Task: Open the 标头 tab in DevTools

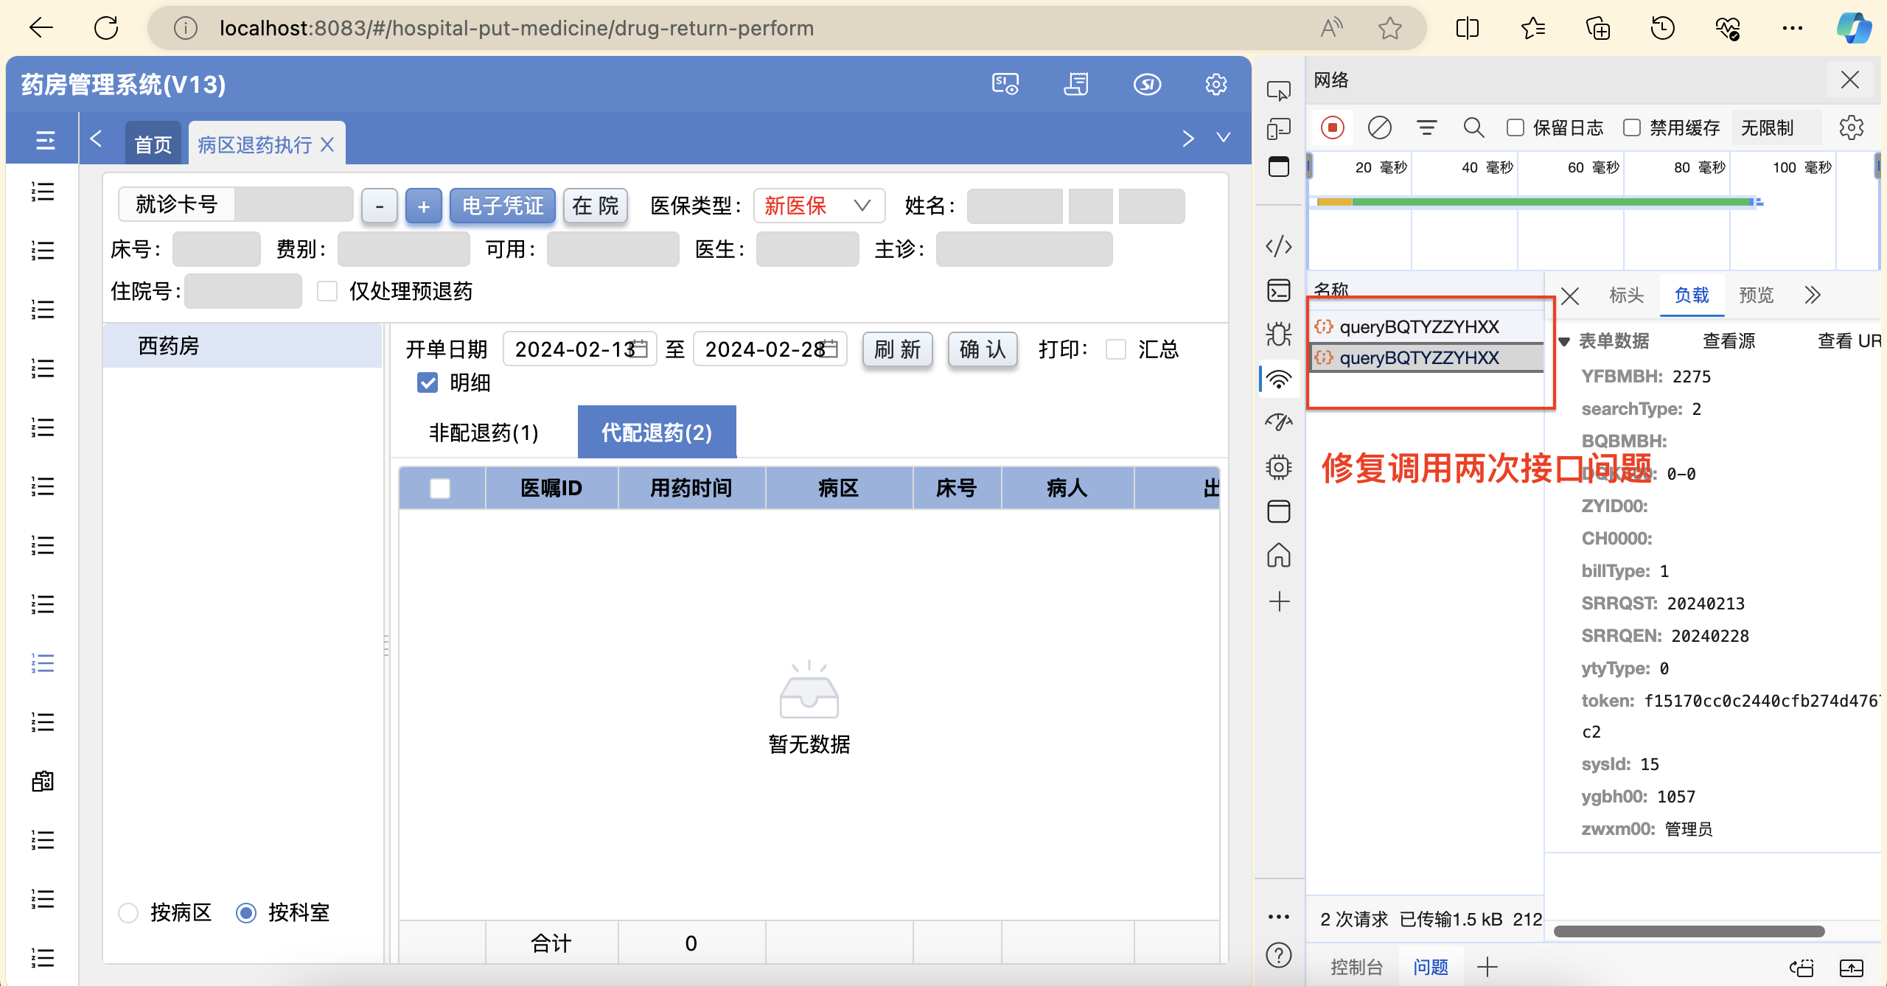Action: click(1626, 296)
